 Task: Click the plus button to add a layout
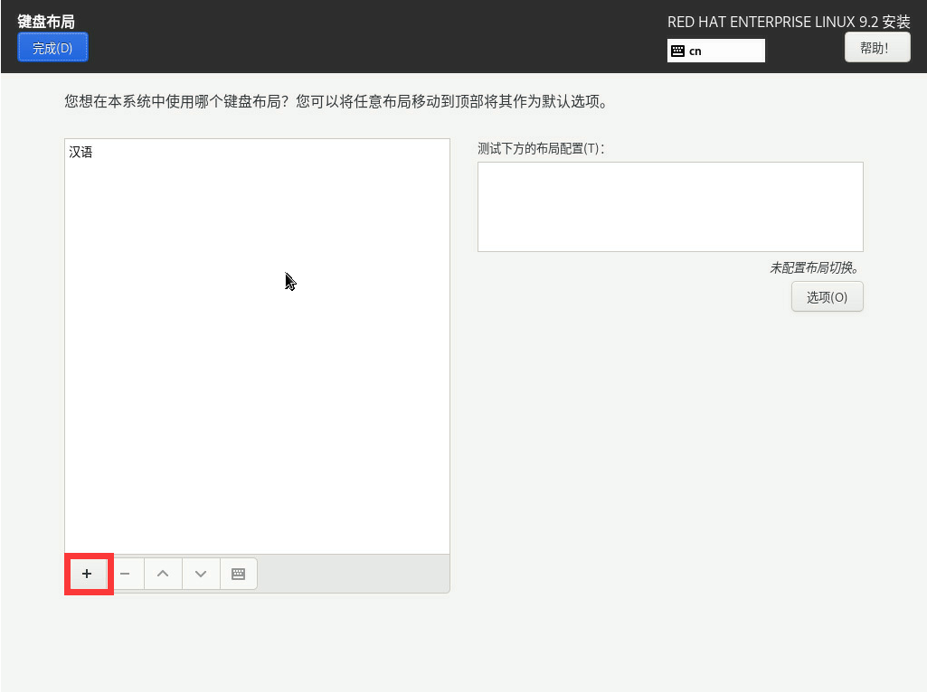(x=87, y=574)
